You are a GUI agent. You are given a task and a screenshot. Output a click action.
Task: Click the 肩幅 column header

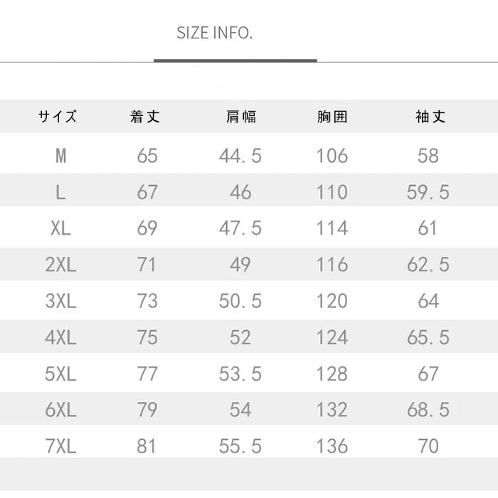tap(240, 117)
